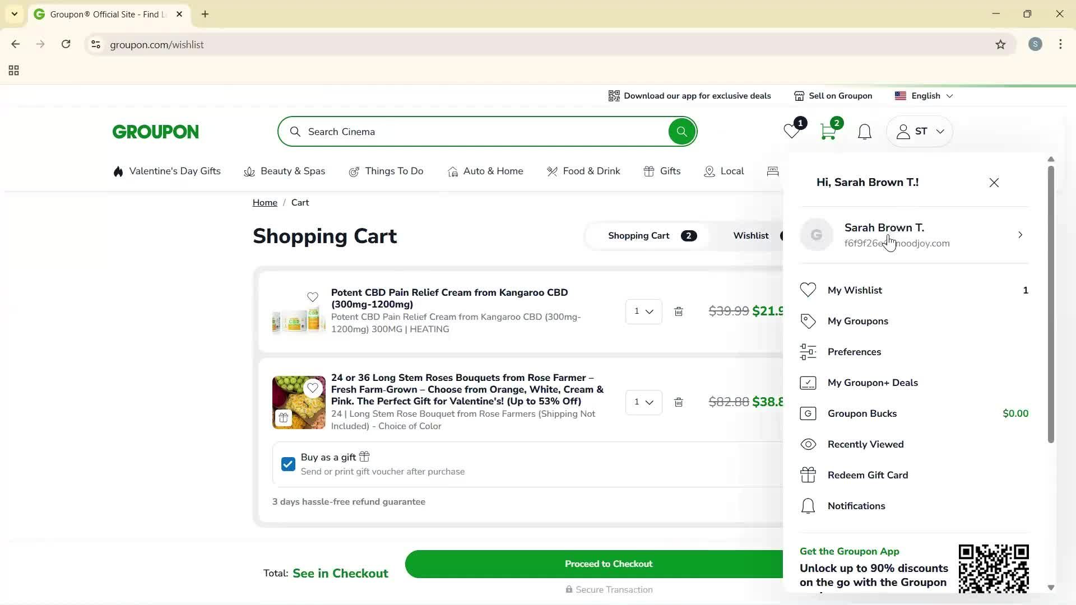Open the Beauty & Spas menu
Viewport: 1076px width, 605px height.
coord(292,171)
